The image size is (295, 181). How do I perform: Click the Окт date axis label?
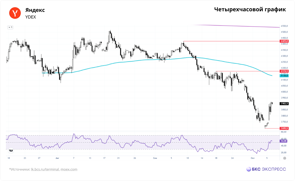[253, 158]
